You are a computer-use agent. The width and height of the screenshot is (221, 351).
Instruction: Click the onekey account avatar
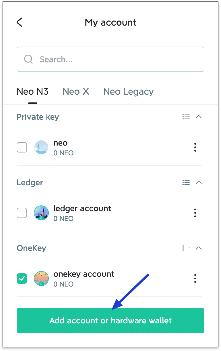[41, 278]
